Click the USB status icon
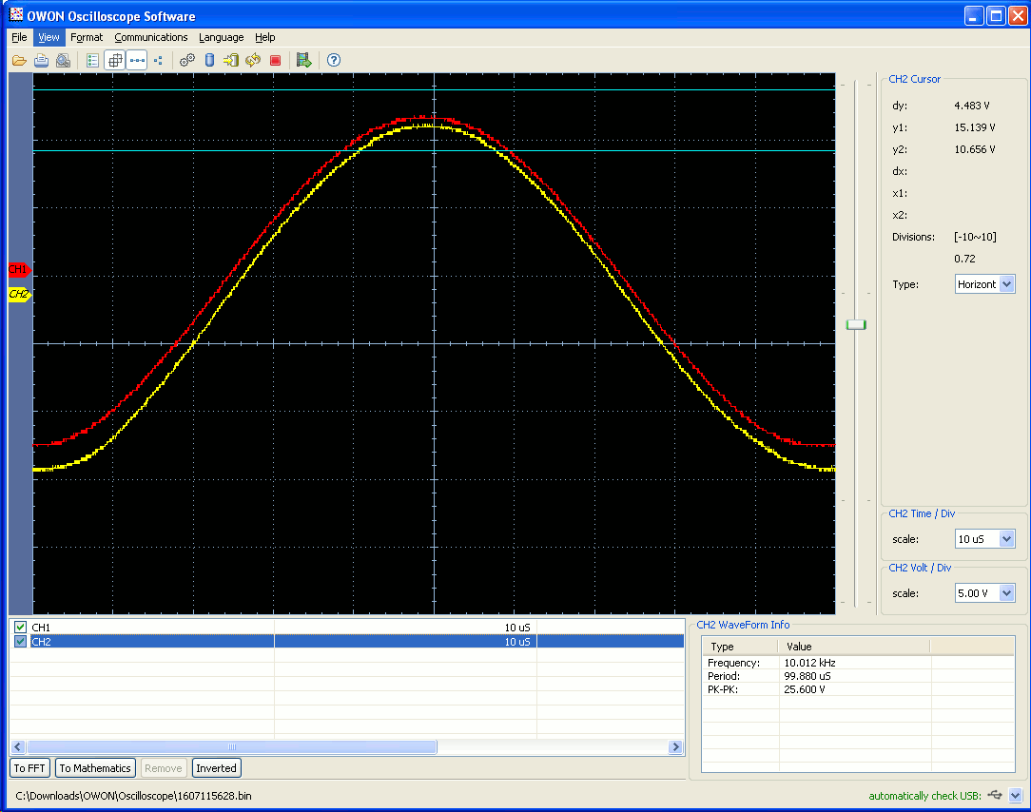This screenshot has height=812, width=1031. [x=995, y=795]
